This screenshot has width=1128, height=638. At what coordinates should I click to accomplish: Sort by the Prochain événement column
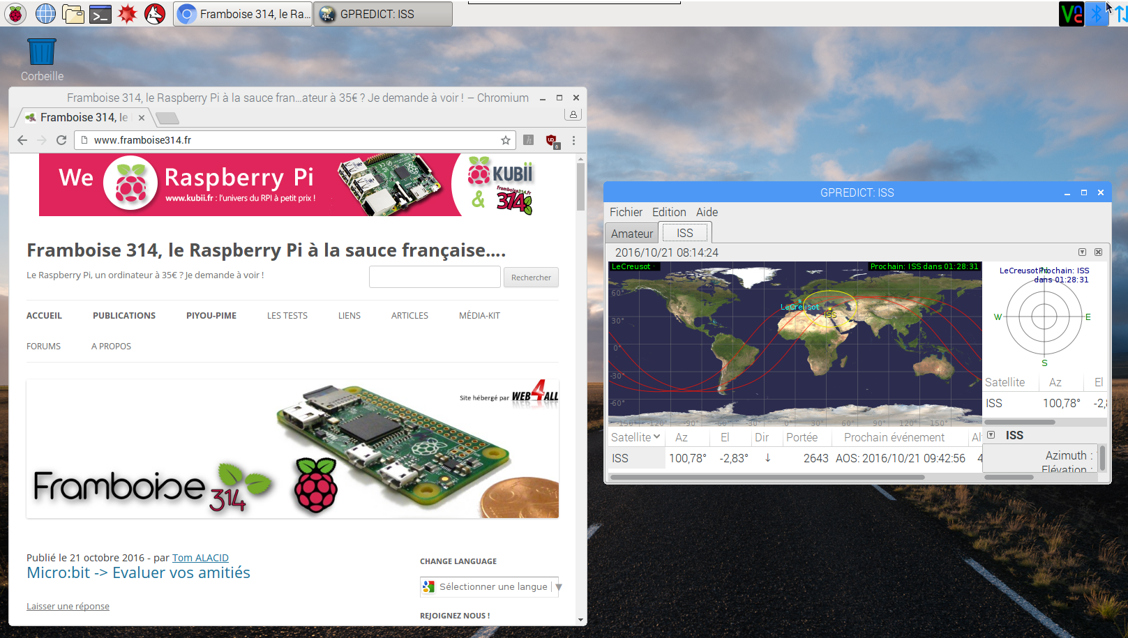coord(894,437)
